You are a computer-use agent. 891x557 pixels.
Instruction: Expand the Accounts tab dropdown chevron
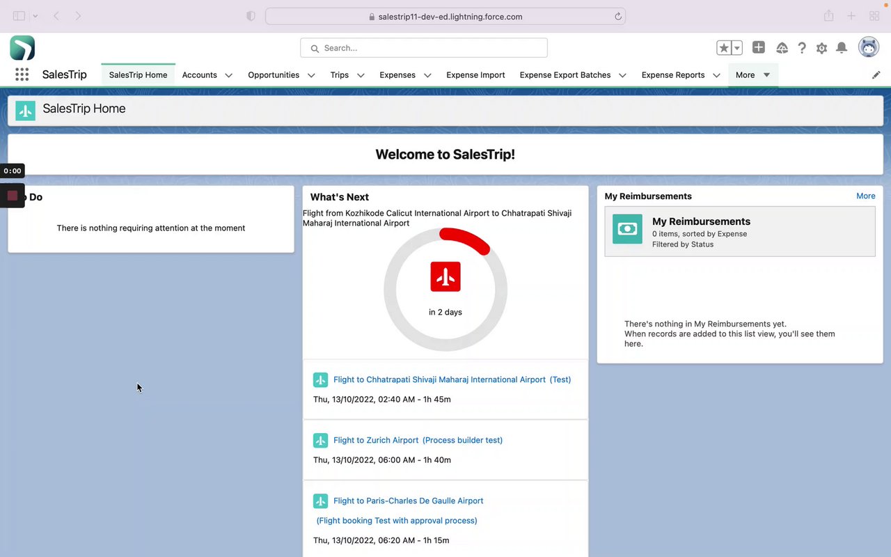(228, 75)
